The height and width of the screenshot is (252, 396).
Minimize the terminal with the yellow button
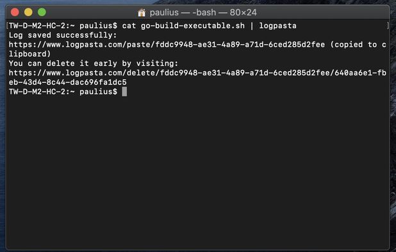[x=28, y=12]
